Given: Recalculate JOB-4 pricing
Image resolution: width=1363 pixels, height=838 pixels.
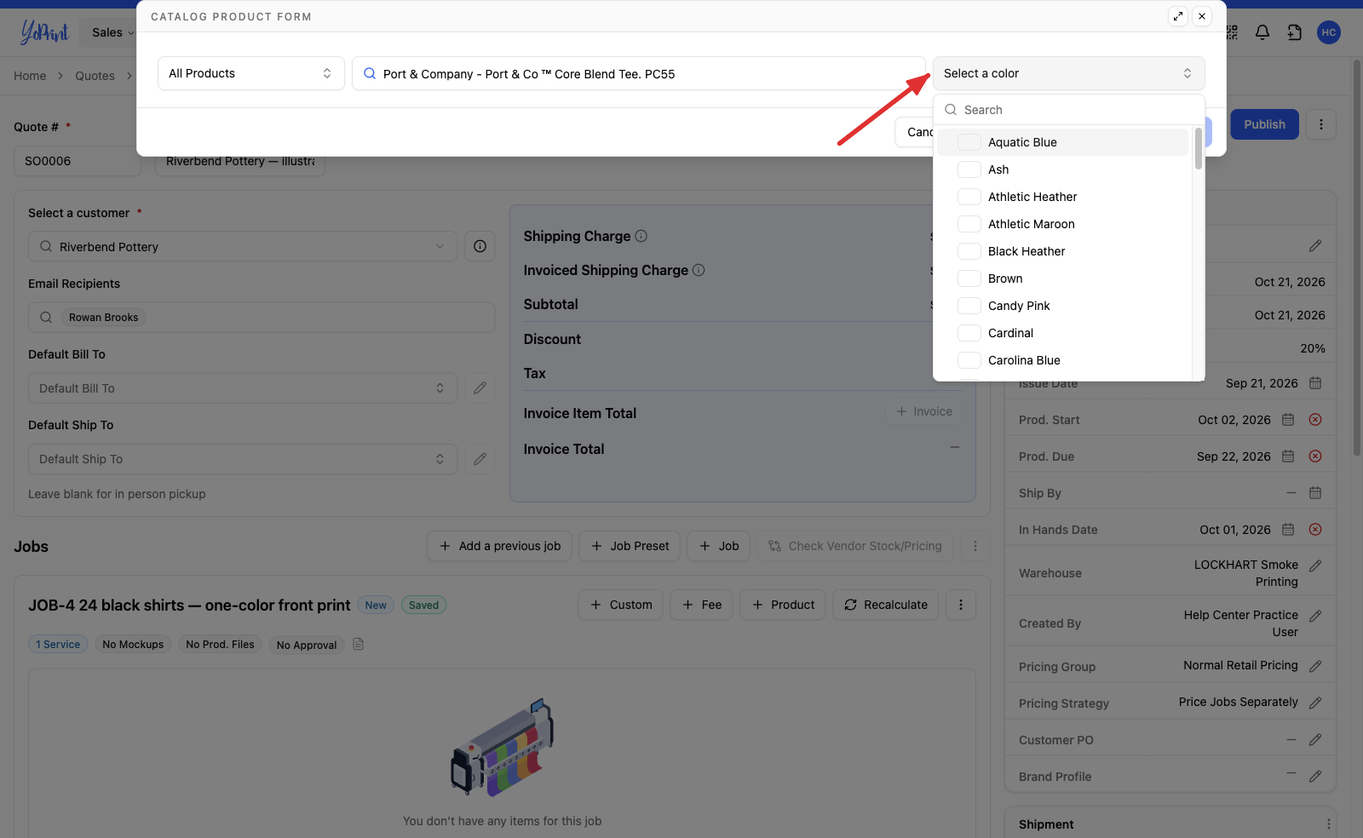Looking at the screenshot, I should point(886,605).
